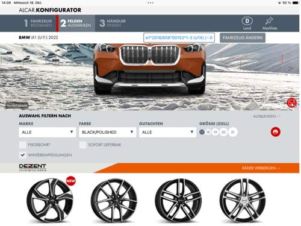Click the red car icon beside size filters

276,132
